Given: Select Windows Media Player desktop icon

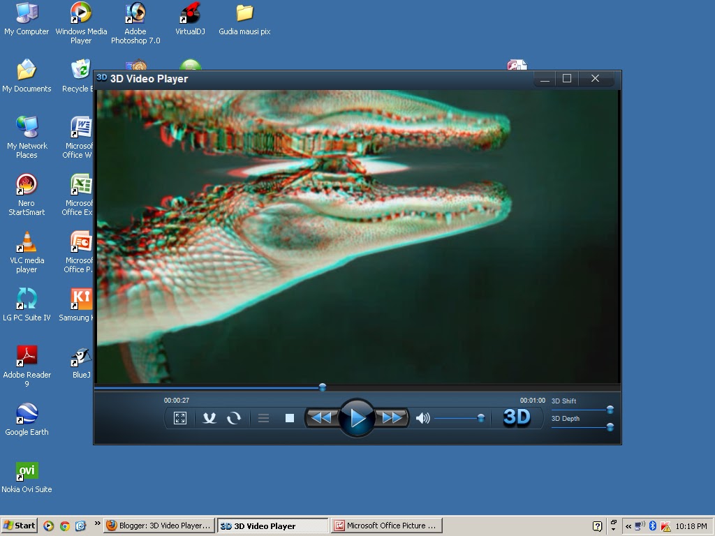Looking at the screenshot, I should (81, 23).
